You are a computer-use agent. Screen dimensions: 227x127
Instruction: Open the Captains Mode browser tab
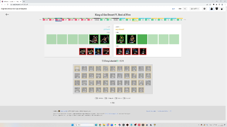click(x=11, y=1)
